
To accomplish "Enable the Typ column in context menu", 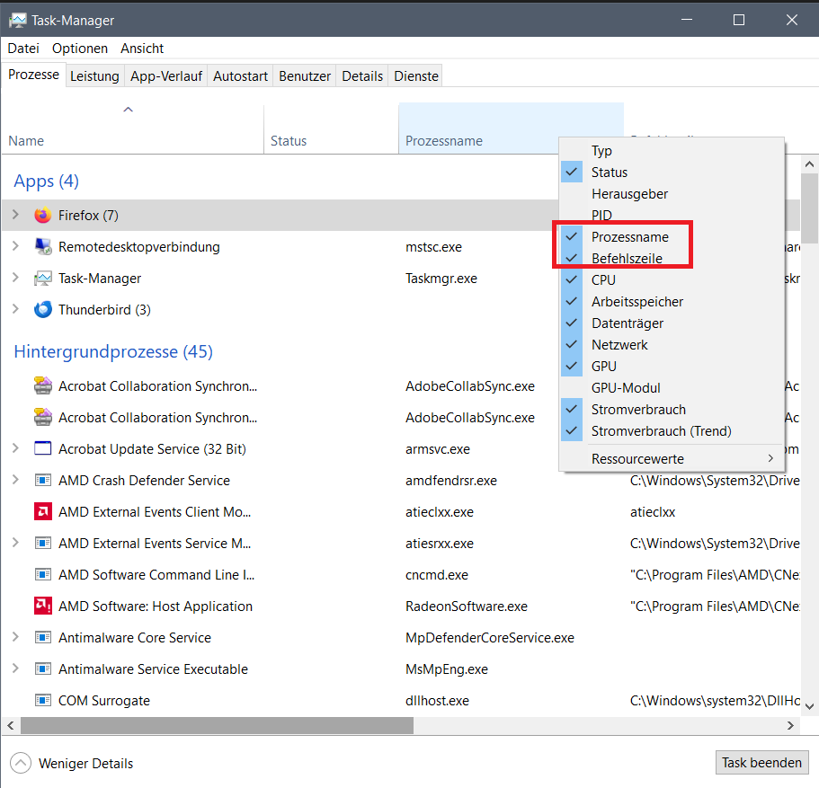I will point(672,150).
